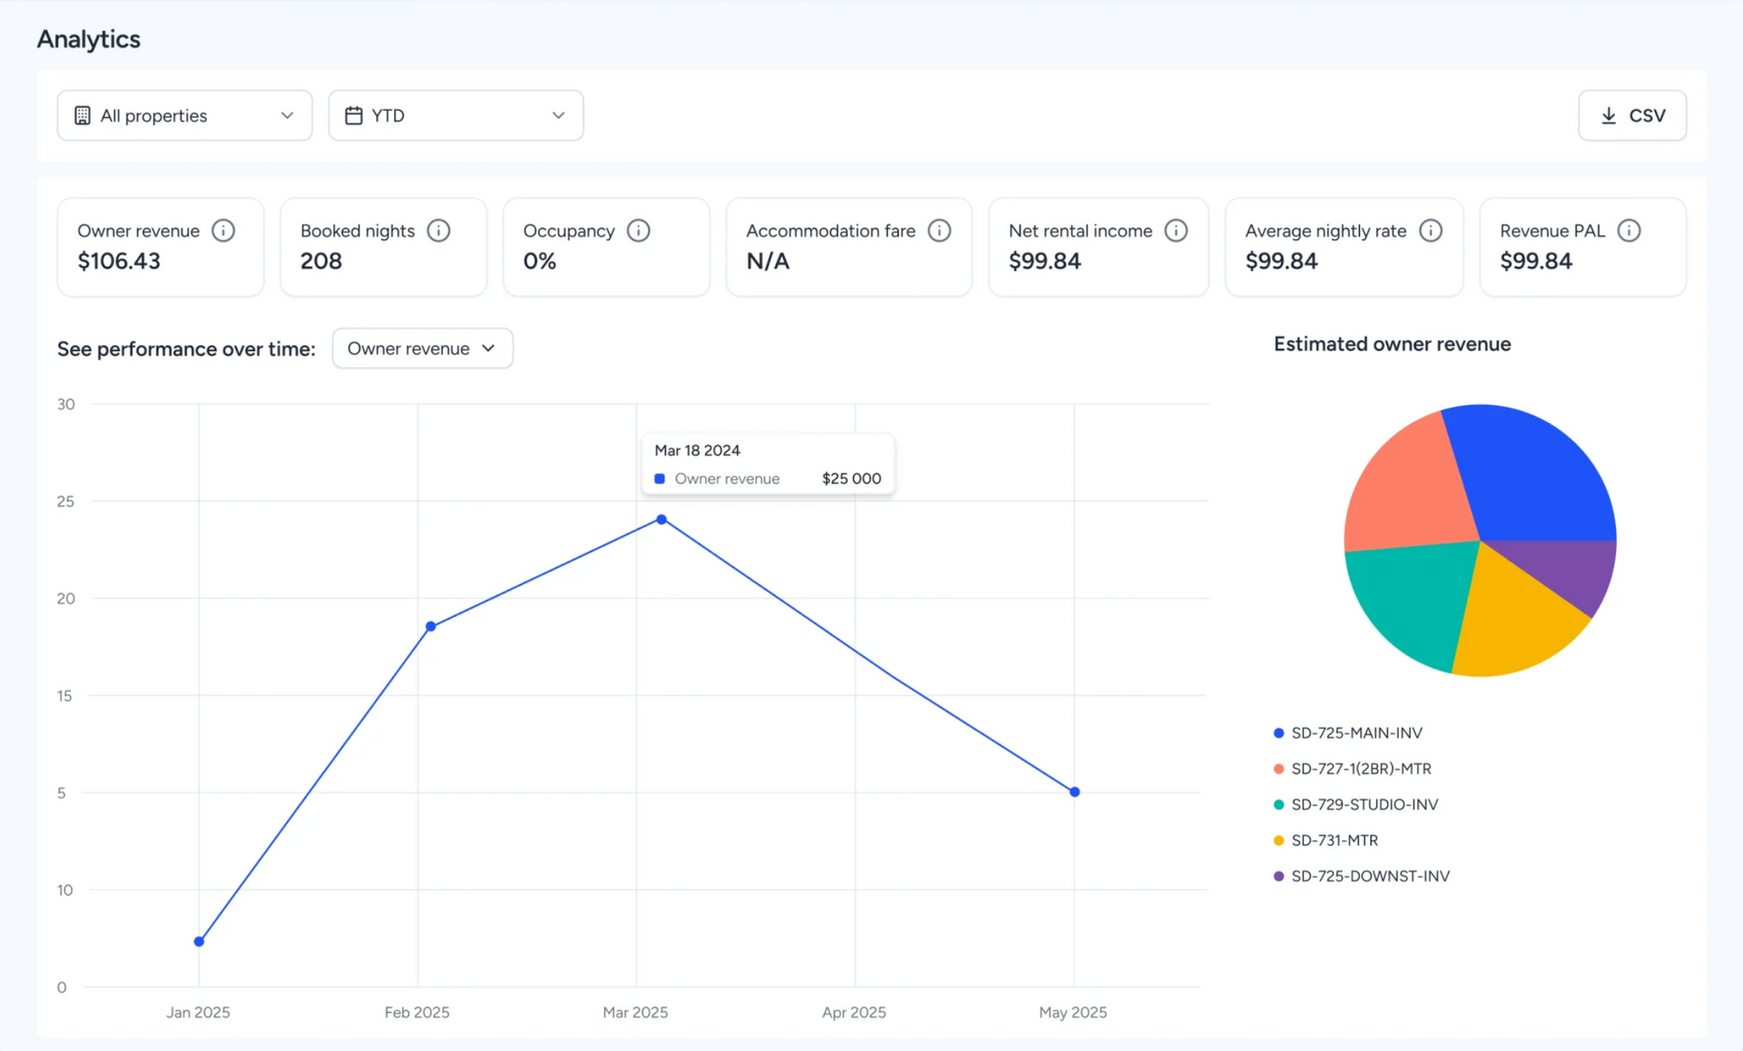Toggle the SD-729-STUDIO-INV legend entry
This screenshot has width=1743, height=1051.
(1364, 804)
